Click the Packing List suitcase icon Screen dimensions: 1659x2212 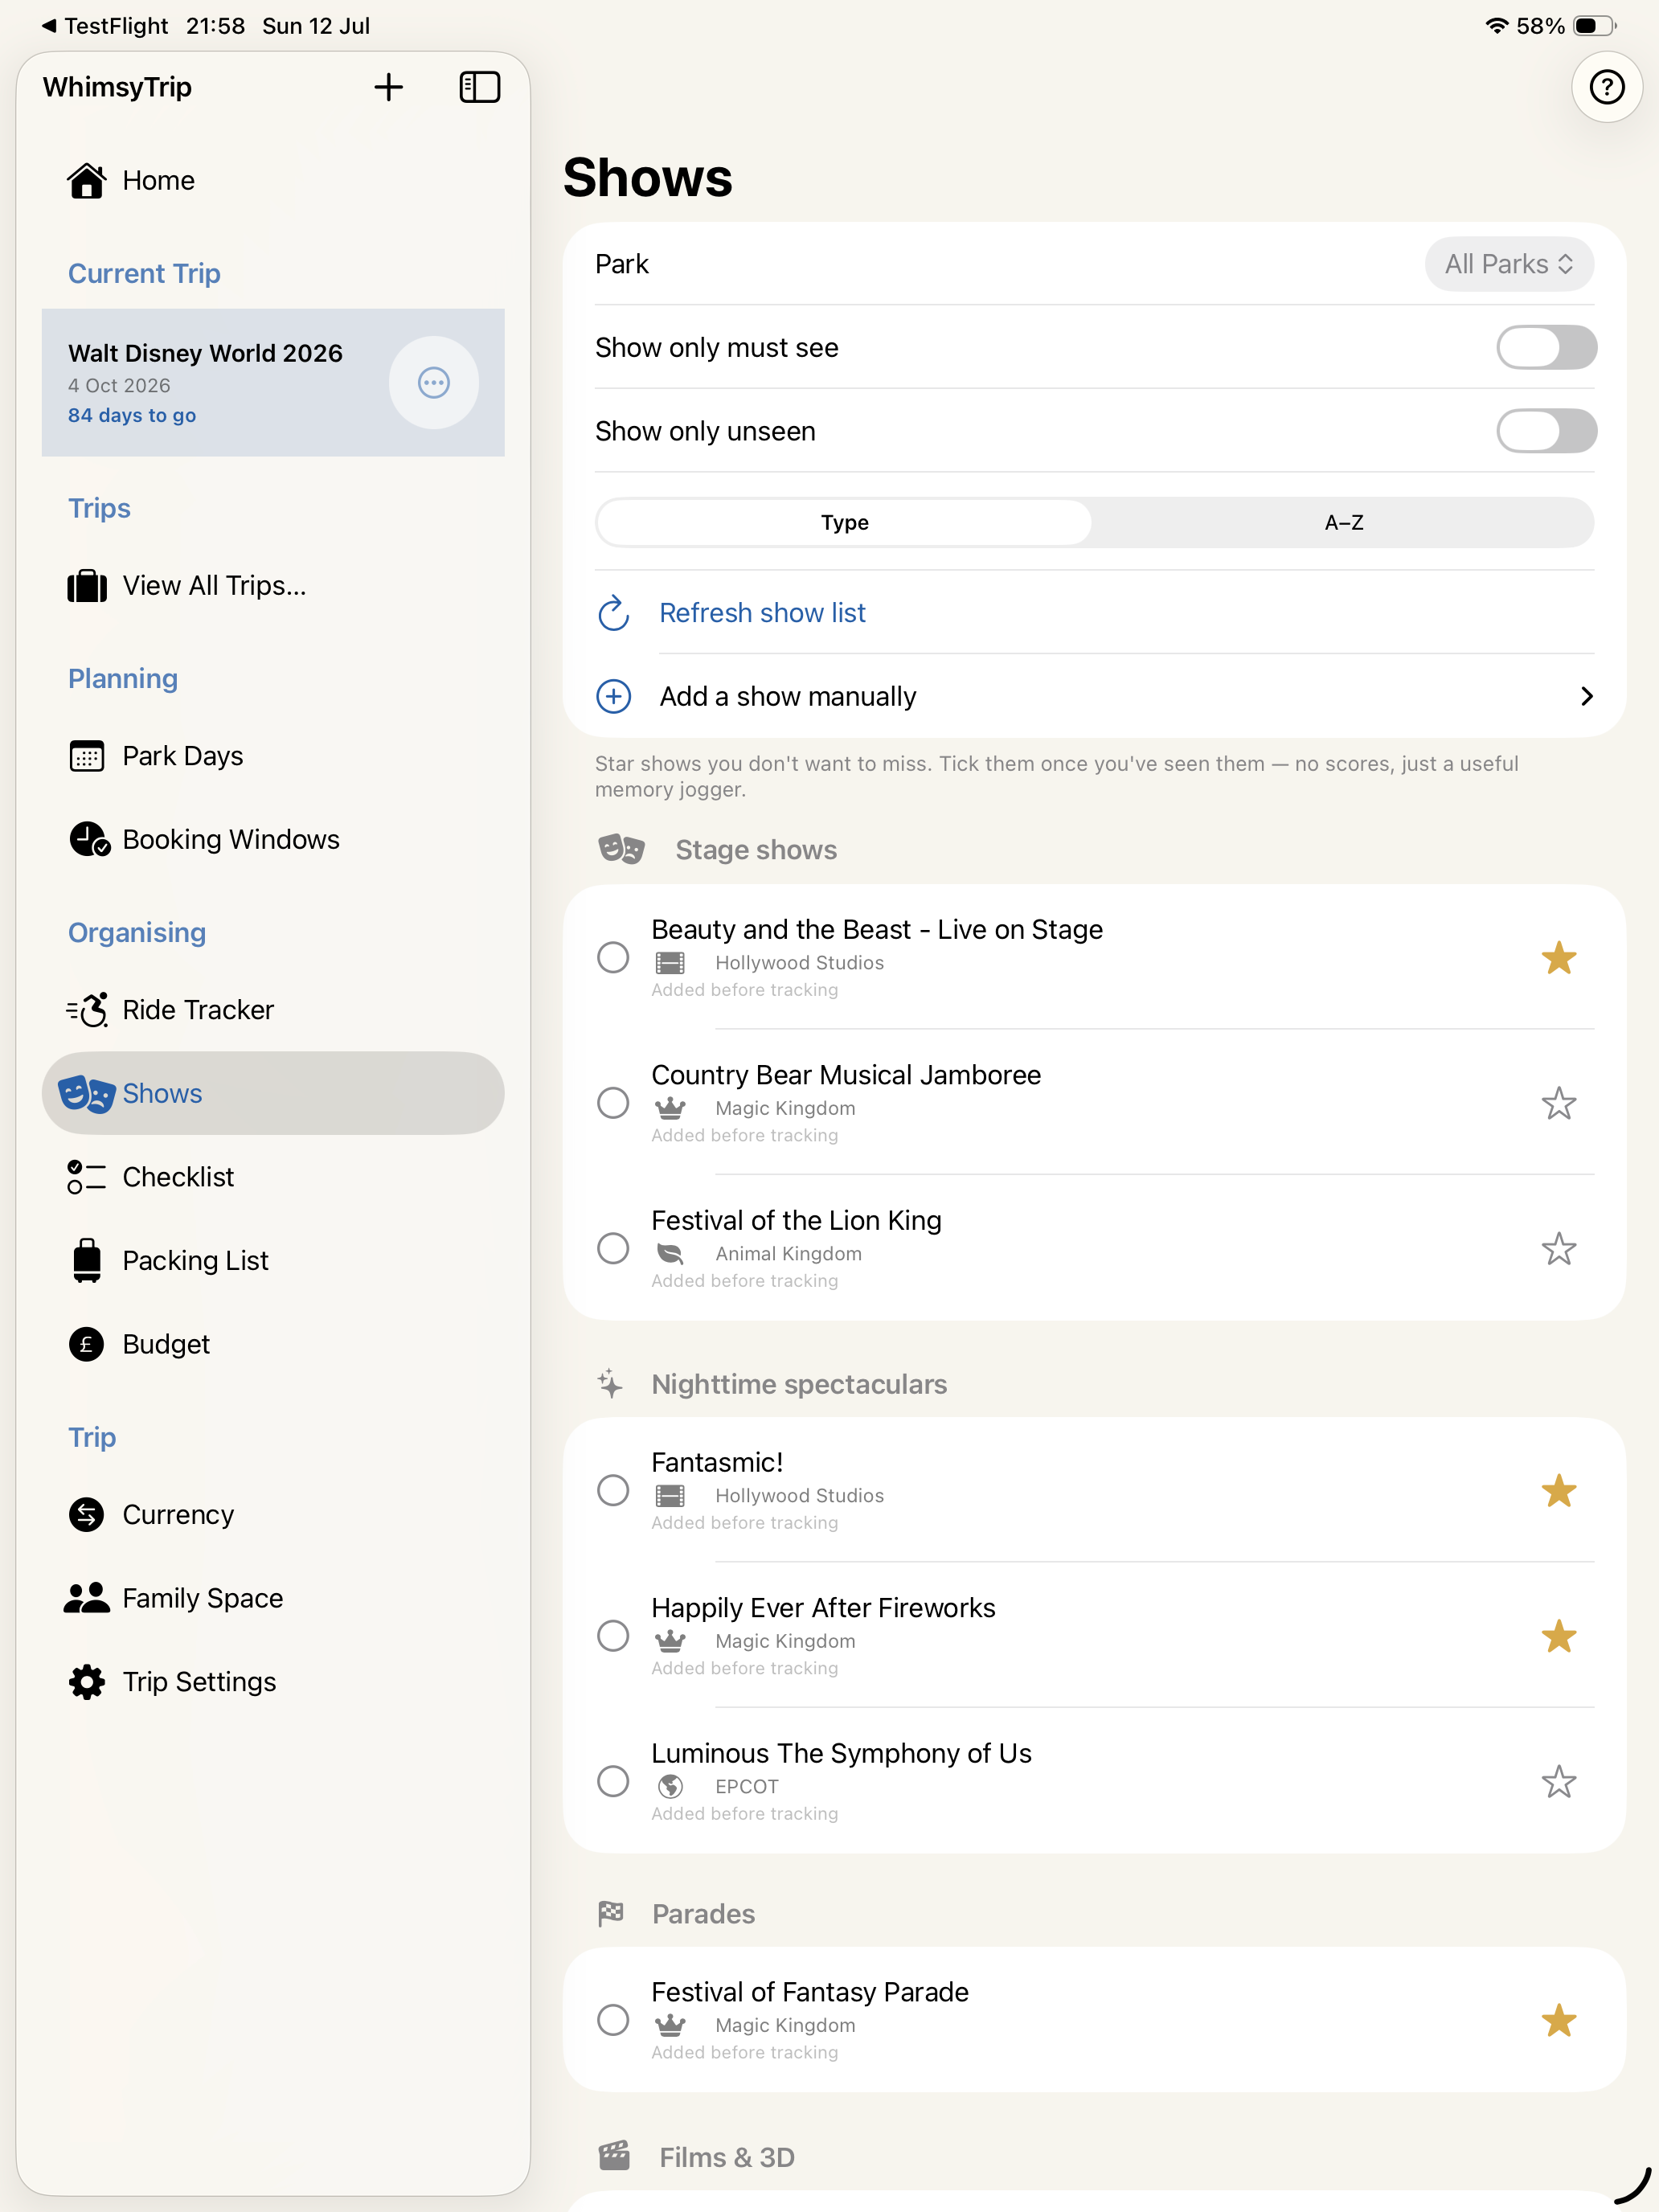click(x=87, y=1261)
